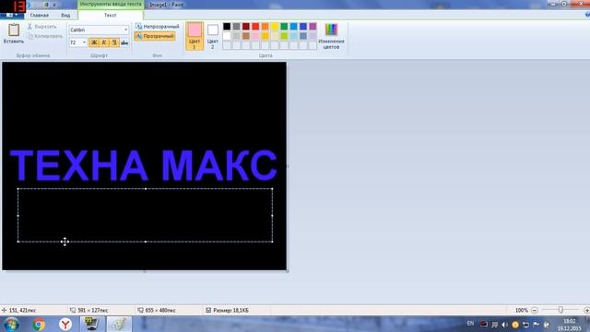The width and height of the screenshot is (590, 332).
Task: Click the canvas size 655 × 480пкс readout
Action: (160, 310)
